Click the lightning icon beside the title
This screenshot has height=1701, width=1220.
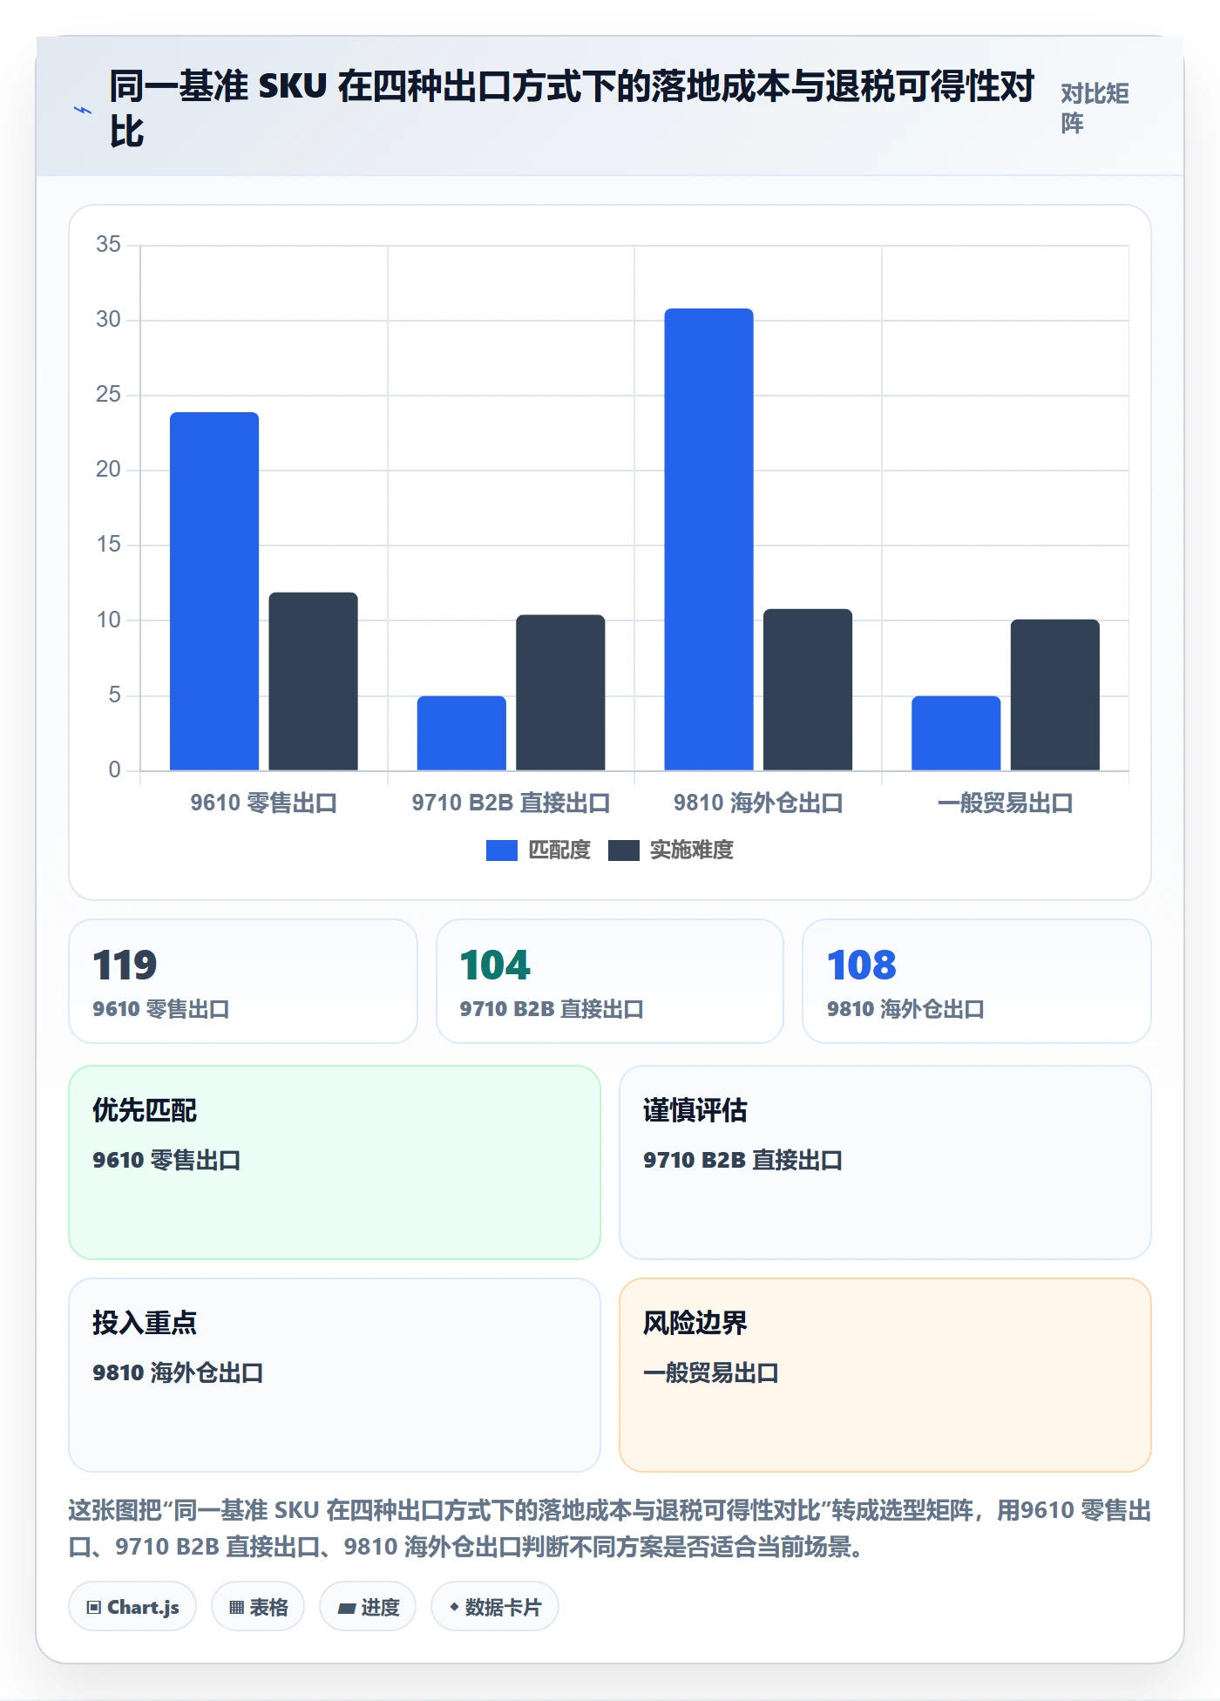coord(82,110)
